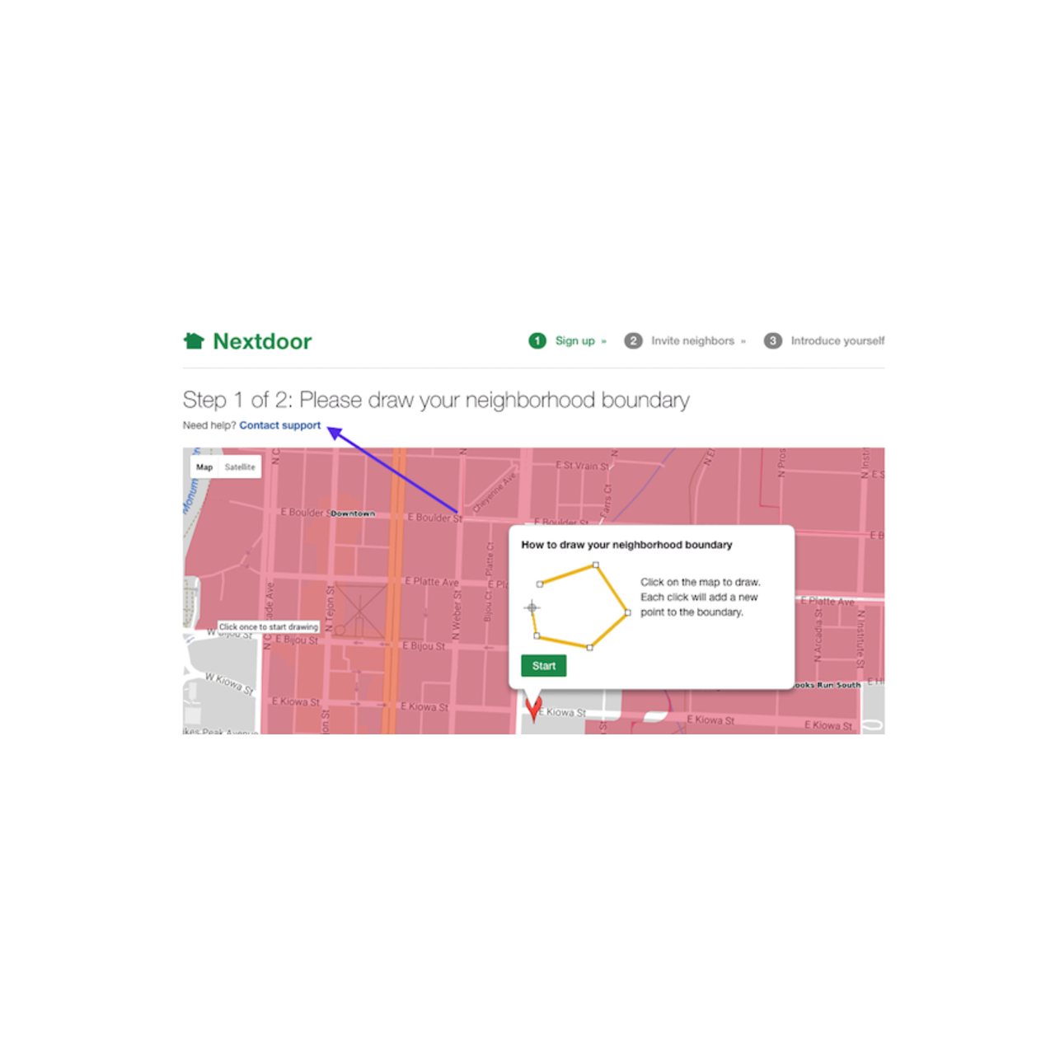The width and height of the screenshot is (1055, 1055).
Task: Click the chevron after Sign up
Action: (604, 341)
